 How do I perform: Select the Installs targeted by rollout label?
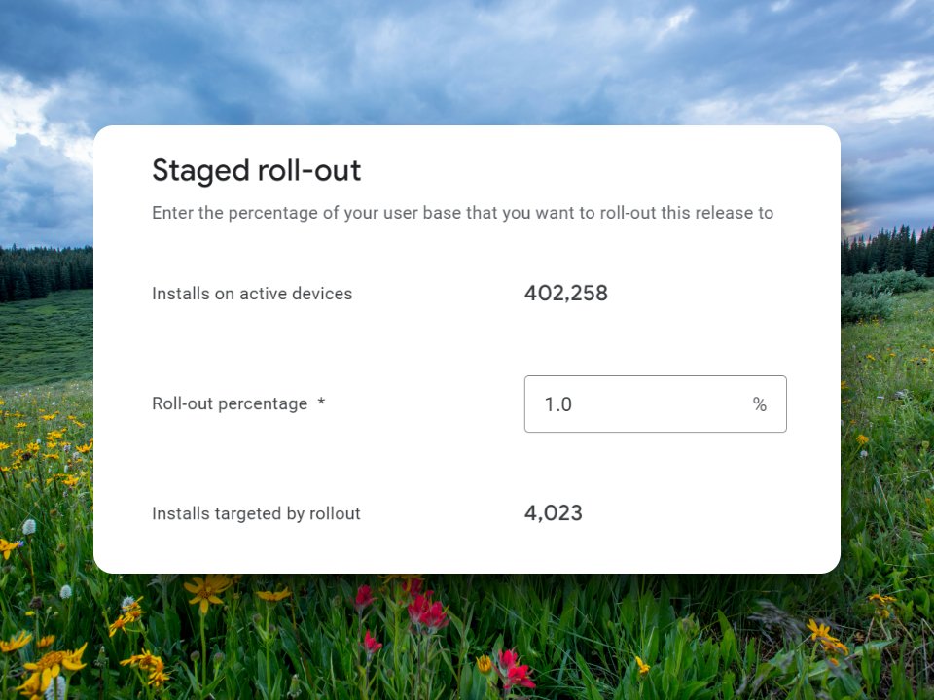tap(256, 513)
